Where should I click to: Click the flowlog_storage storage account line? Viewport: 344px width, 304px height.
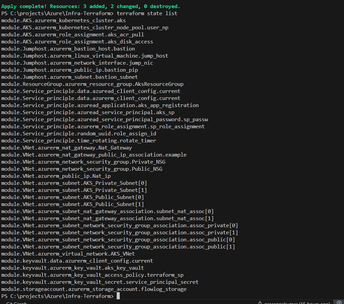(94, 289)
